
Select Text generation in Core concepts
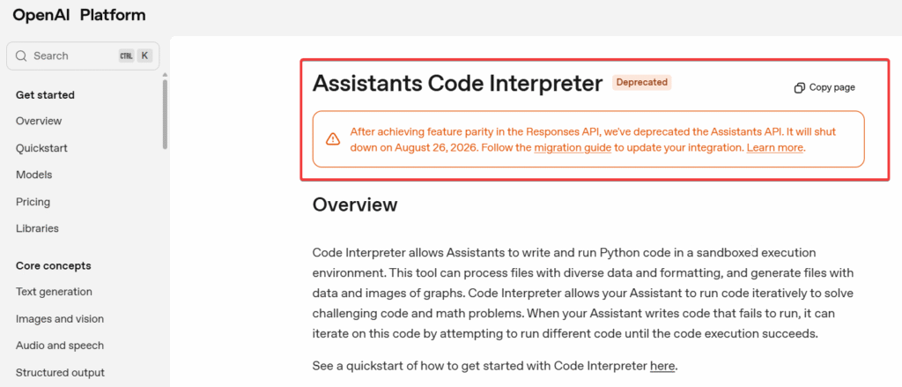[54, 292]
